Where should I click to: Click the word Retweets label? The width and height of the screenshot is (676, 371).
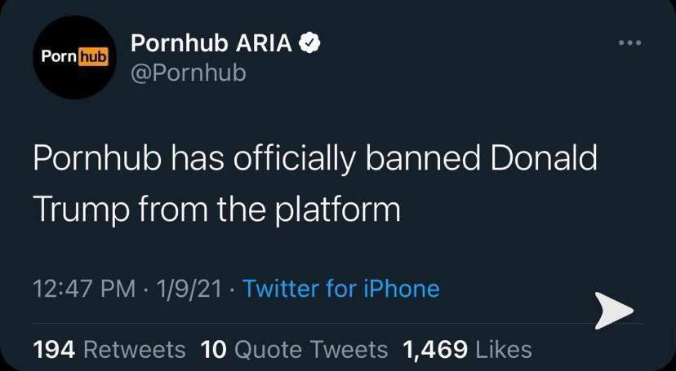pyautogui.click(x=135, y=350)
